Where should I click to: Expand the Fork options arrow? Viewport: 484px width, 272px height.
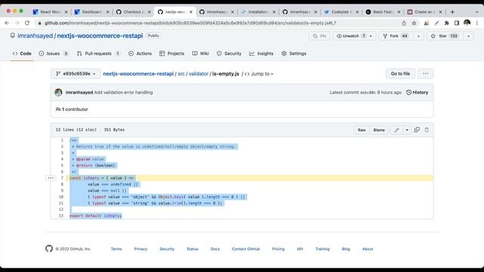click(418, 36)
